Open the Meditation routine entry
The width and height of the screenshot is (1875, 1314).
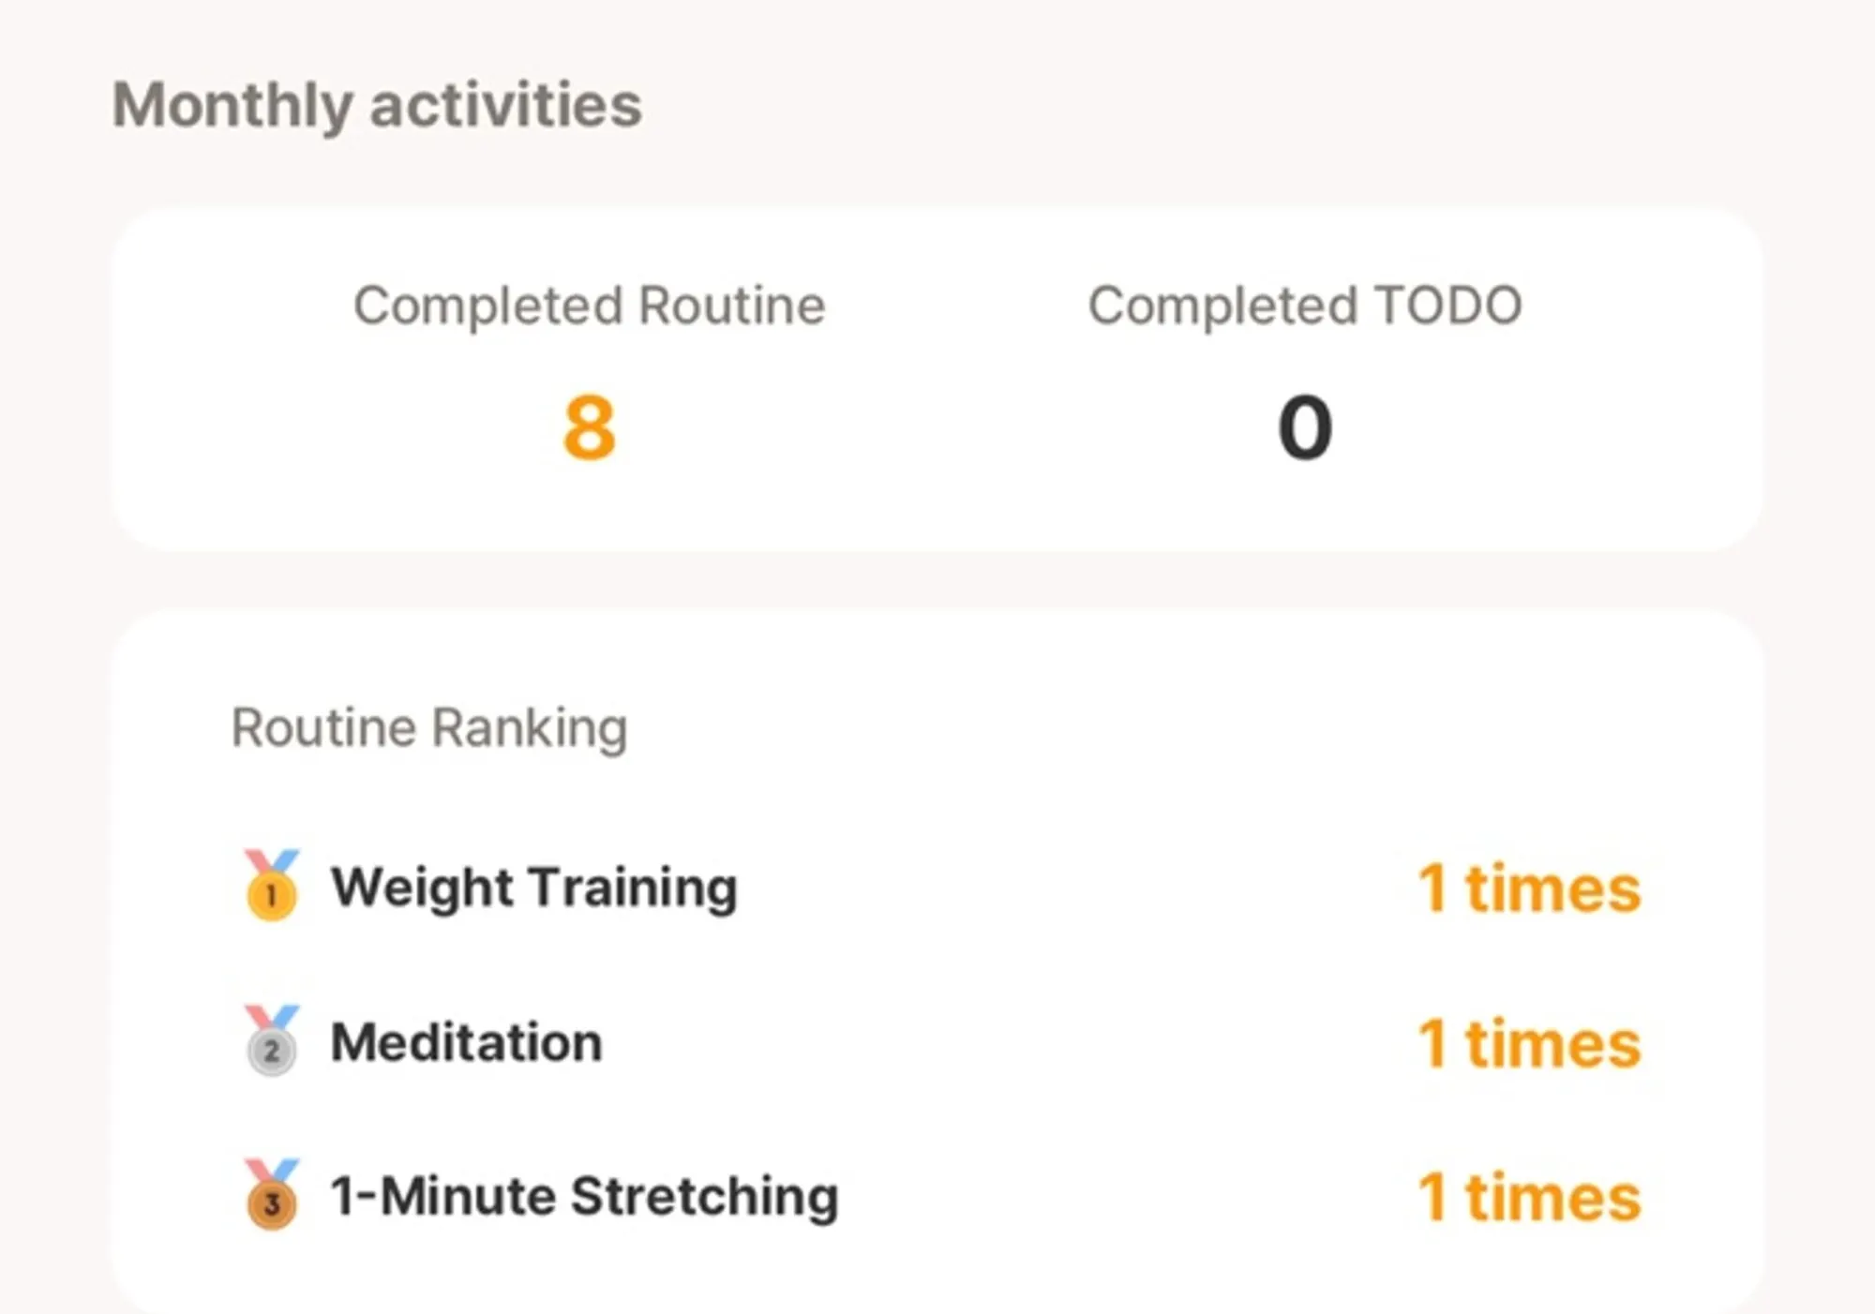pyautogui.click(x=466, y=1042)
